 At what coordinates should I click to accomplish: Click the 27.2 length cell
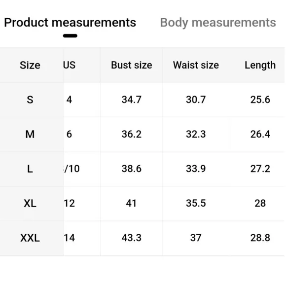[x=260, y=169]
